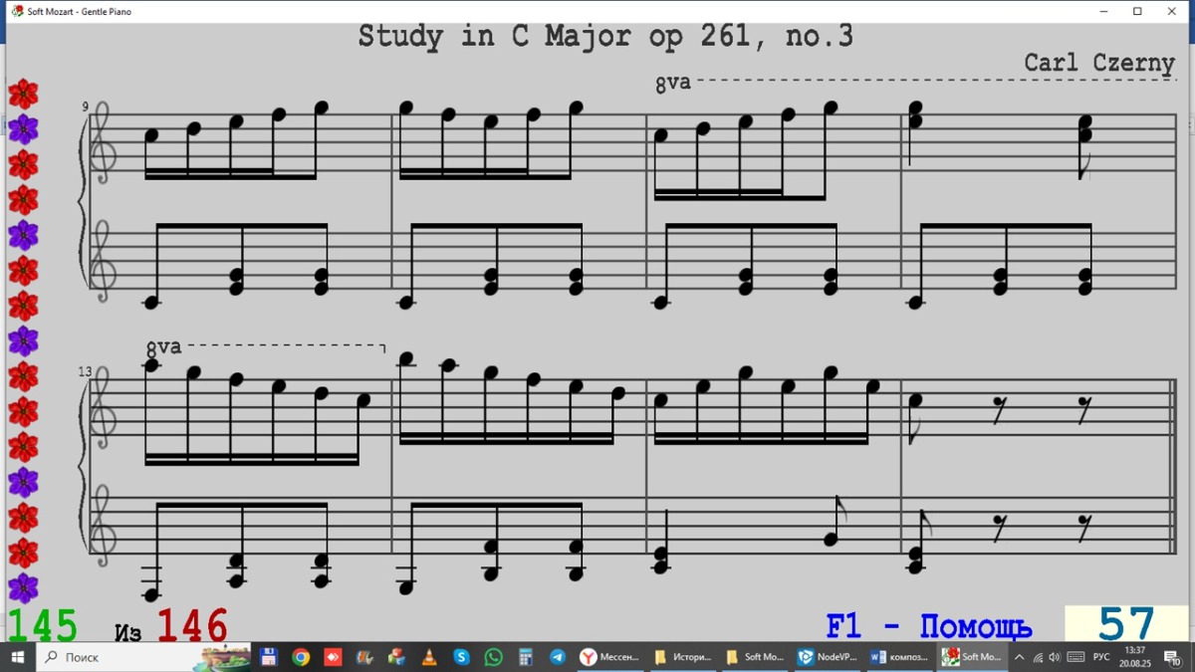Change input language via РУС indicator

[1101, 657]
